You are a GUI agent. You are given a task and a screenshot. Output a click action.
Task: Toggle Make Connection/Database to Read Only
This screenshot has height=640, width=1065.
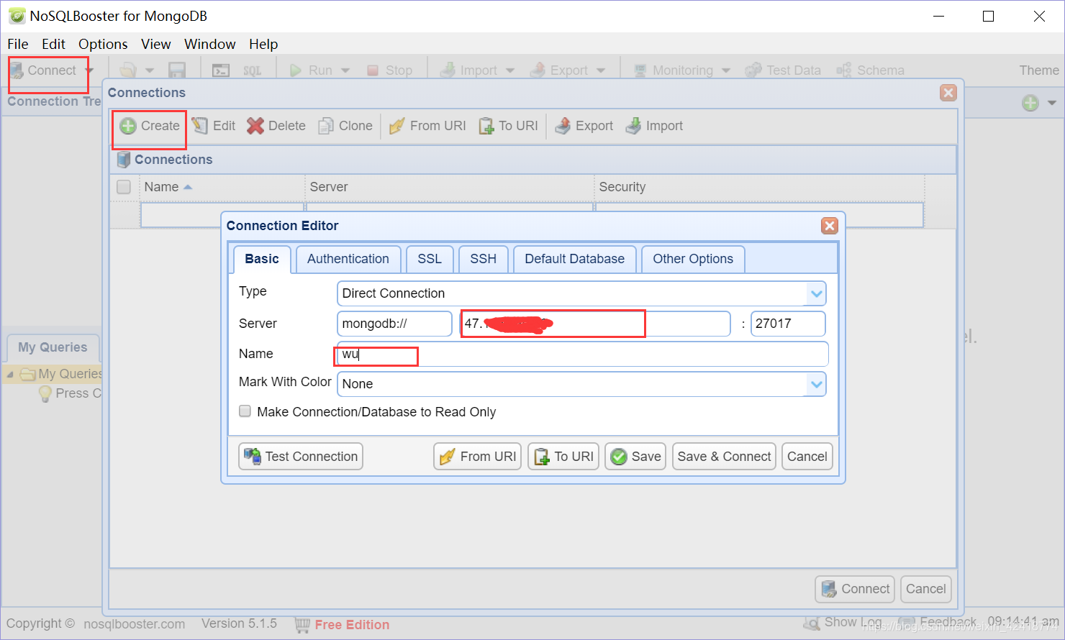(x=245, y=411)
